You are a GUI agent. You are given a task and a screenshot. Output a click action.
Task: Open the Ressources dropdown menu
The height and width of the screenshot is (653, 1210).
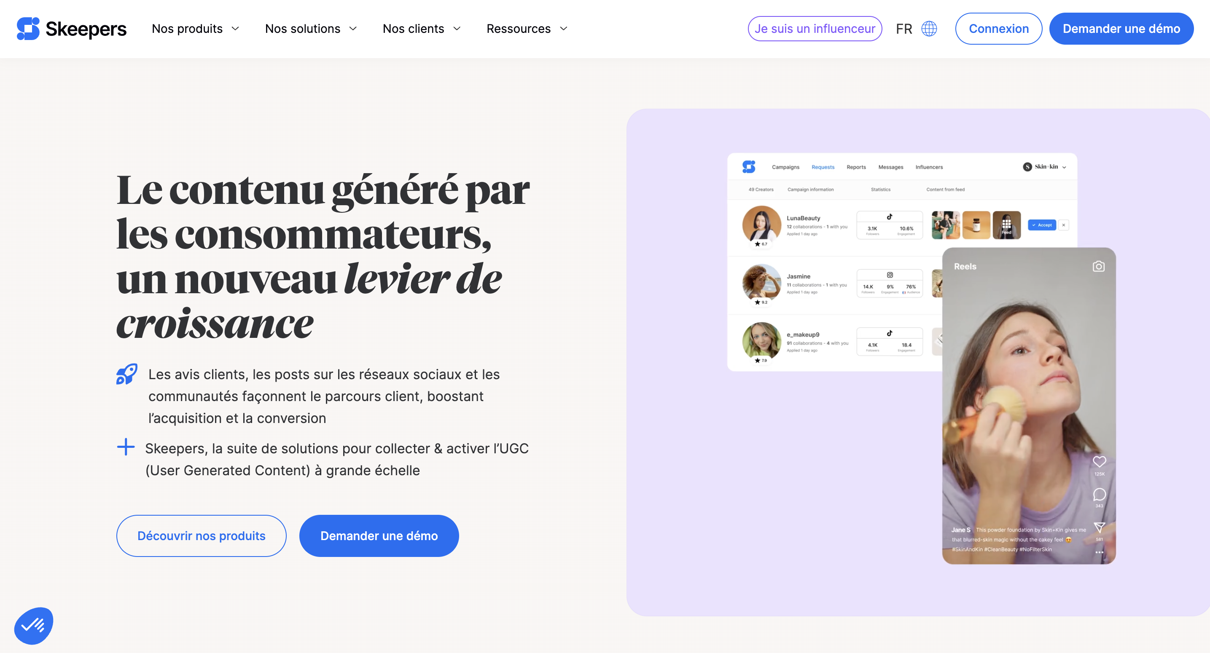click(527, 29)
